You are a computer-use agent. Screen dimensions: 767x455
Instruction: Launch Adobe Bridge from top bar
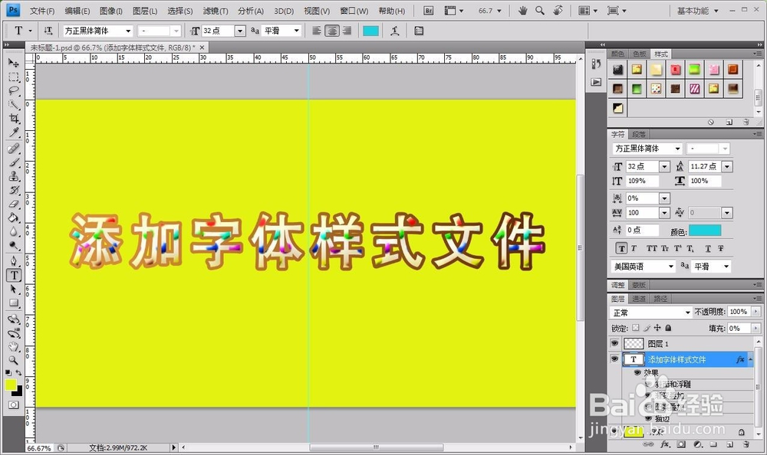(x=429, y=10)
